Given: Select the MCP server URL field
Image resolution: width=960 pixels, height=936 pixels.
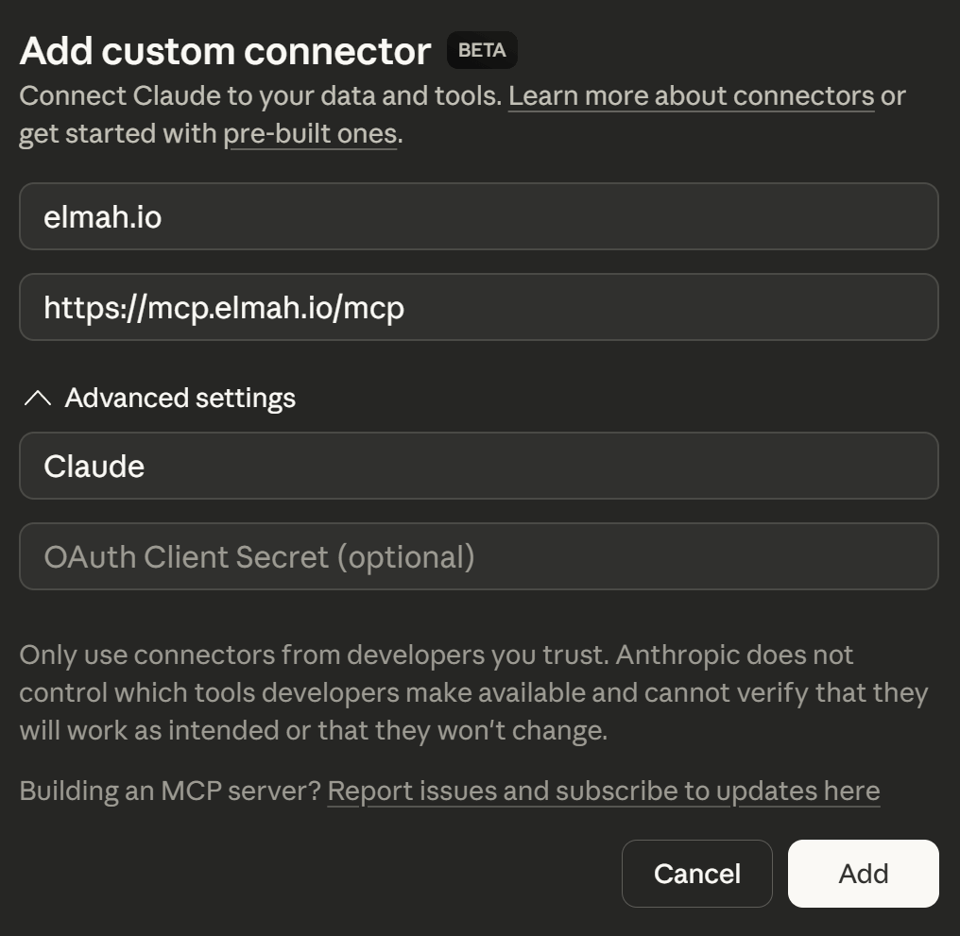Looking at the screenshot, I should [478, 307].
